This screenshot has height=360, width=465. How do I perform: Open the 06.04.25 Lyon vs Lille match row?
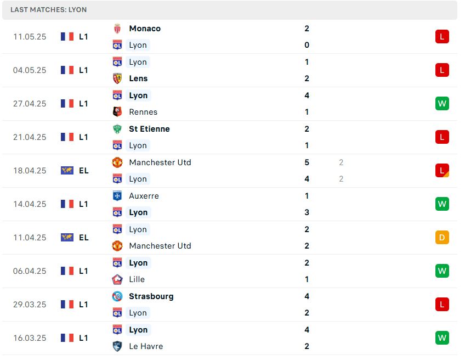pos(230,271)
